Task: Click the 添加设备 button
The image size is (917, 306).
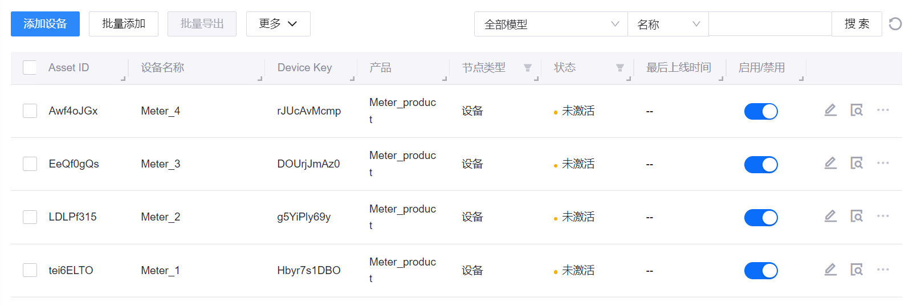Action: pyautogui.click(x=45, y=24)
